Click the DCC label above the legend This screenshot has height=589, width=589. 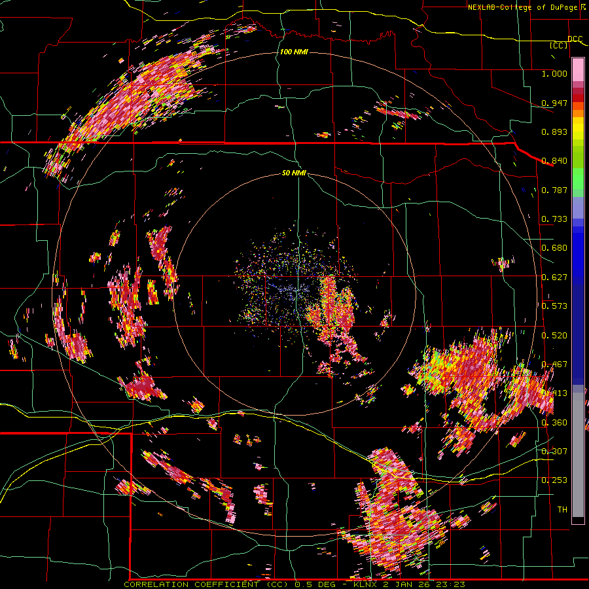[x=575, y=39]
